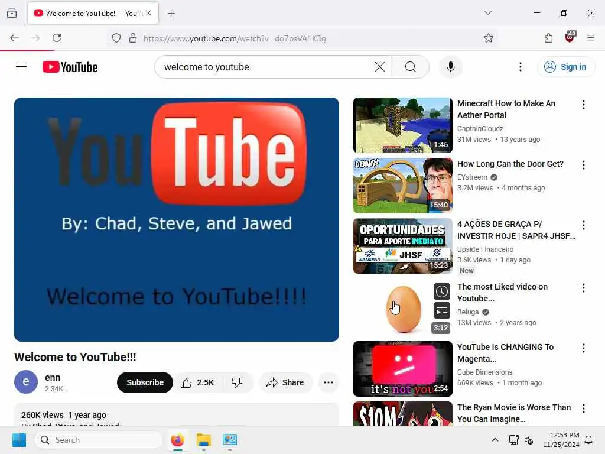The width and height of the screenshot is (605, 454).
Task: Close the Welcome to YouTube tab
Action: coord(148,13)
